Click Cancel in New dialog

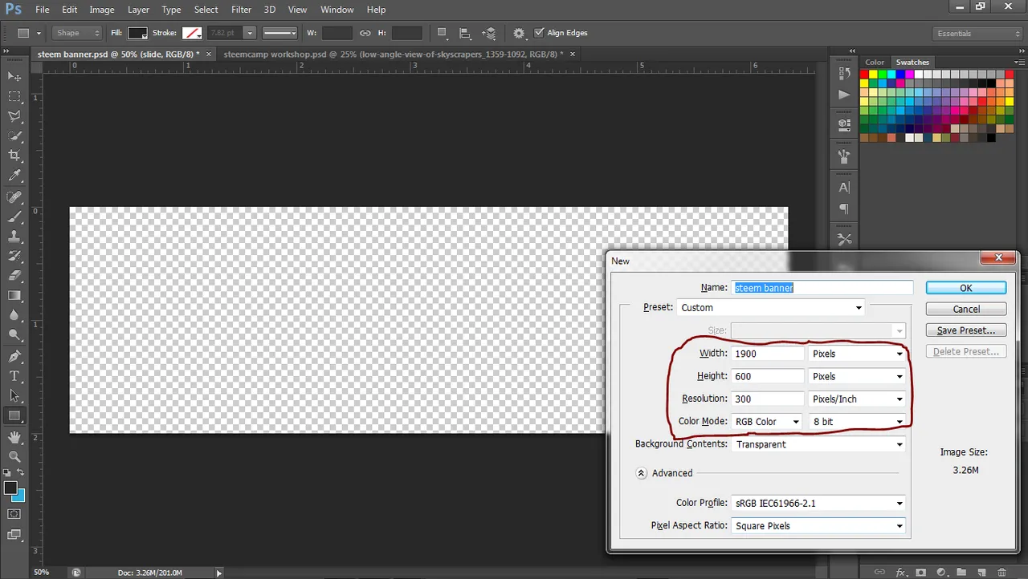(x=966, y=309)
